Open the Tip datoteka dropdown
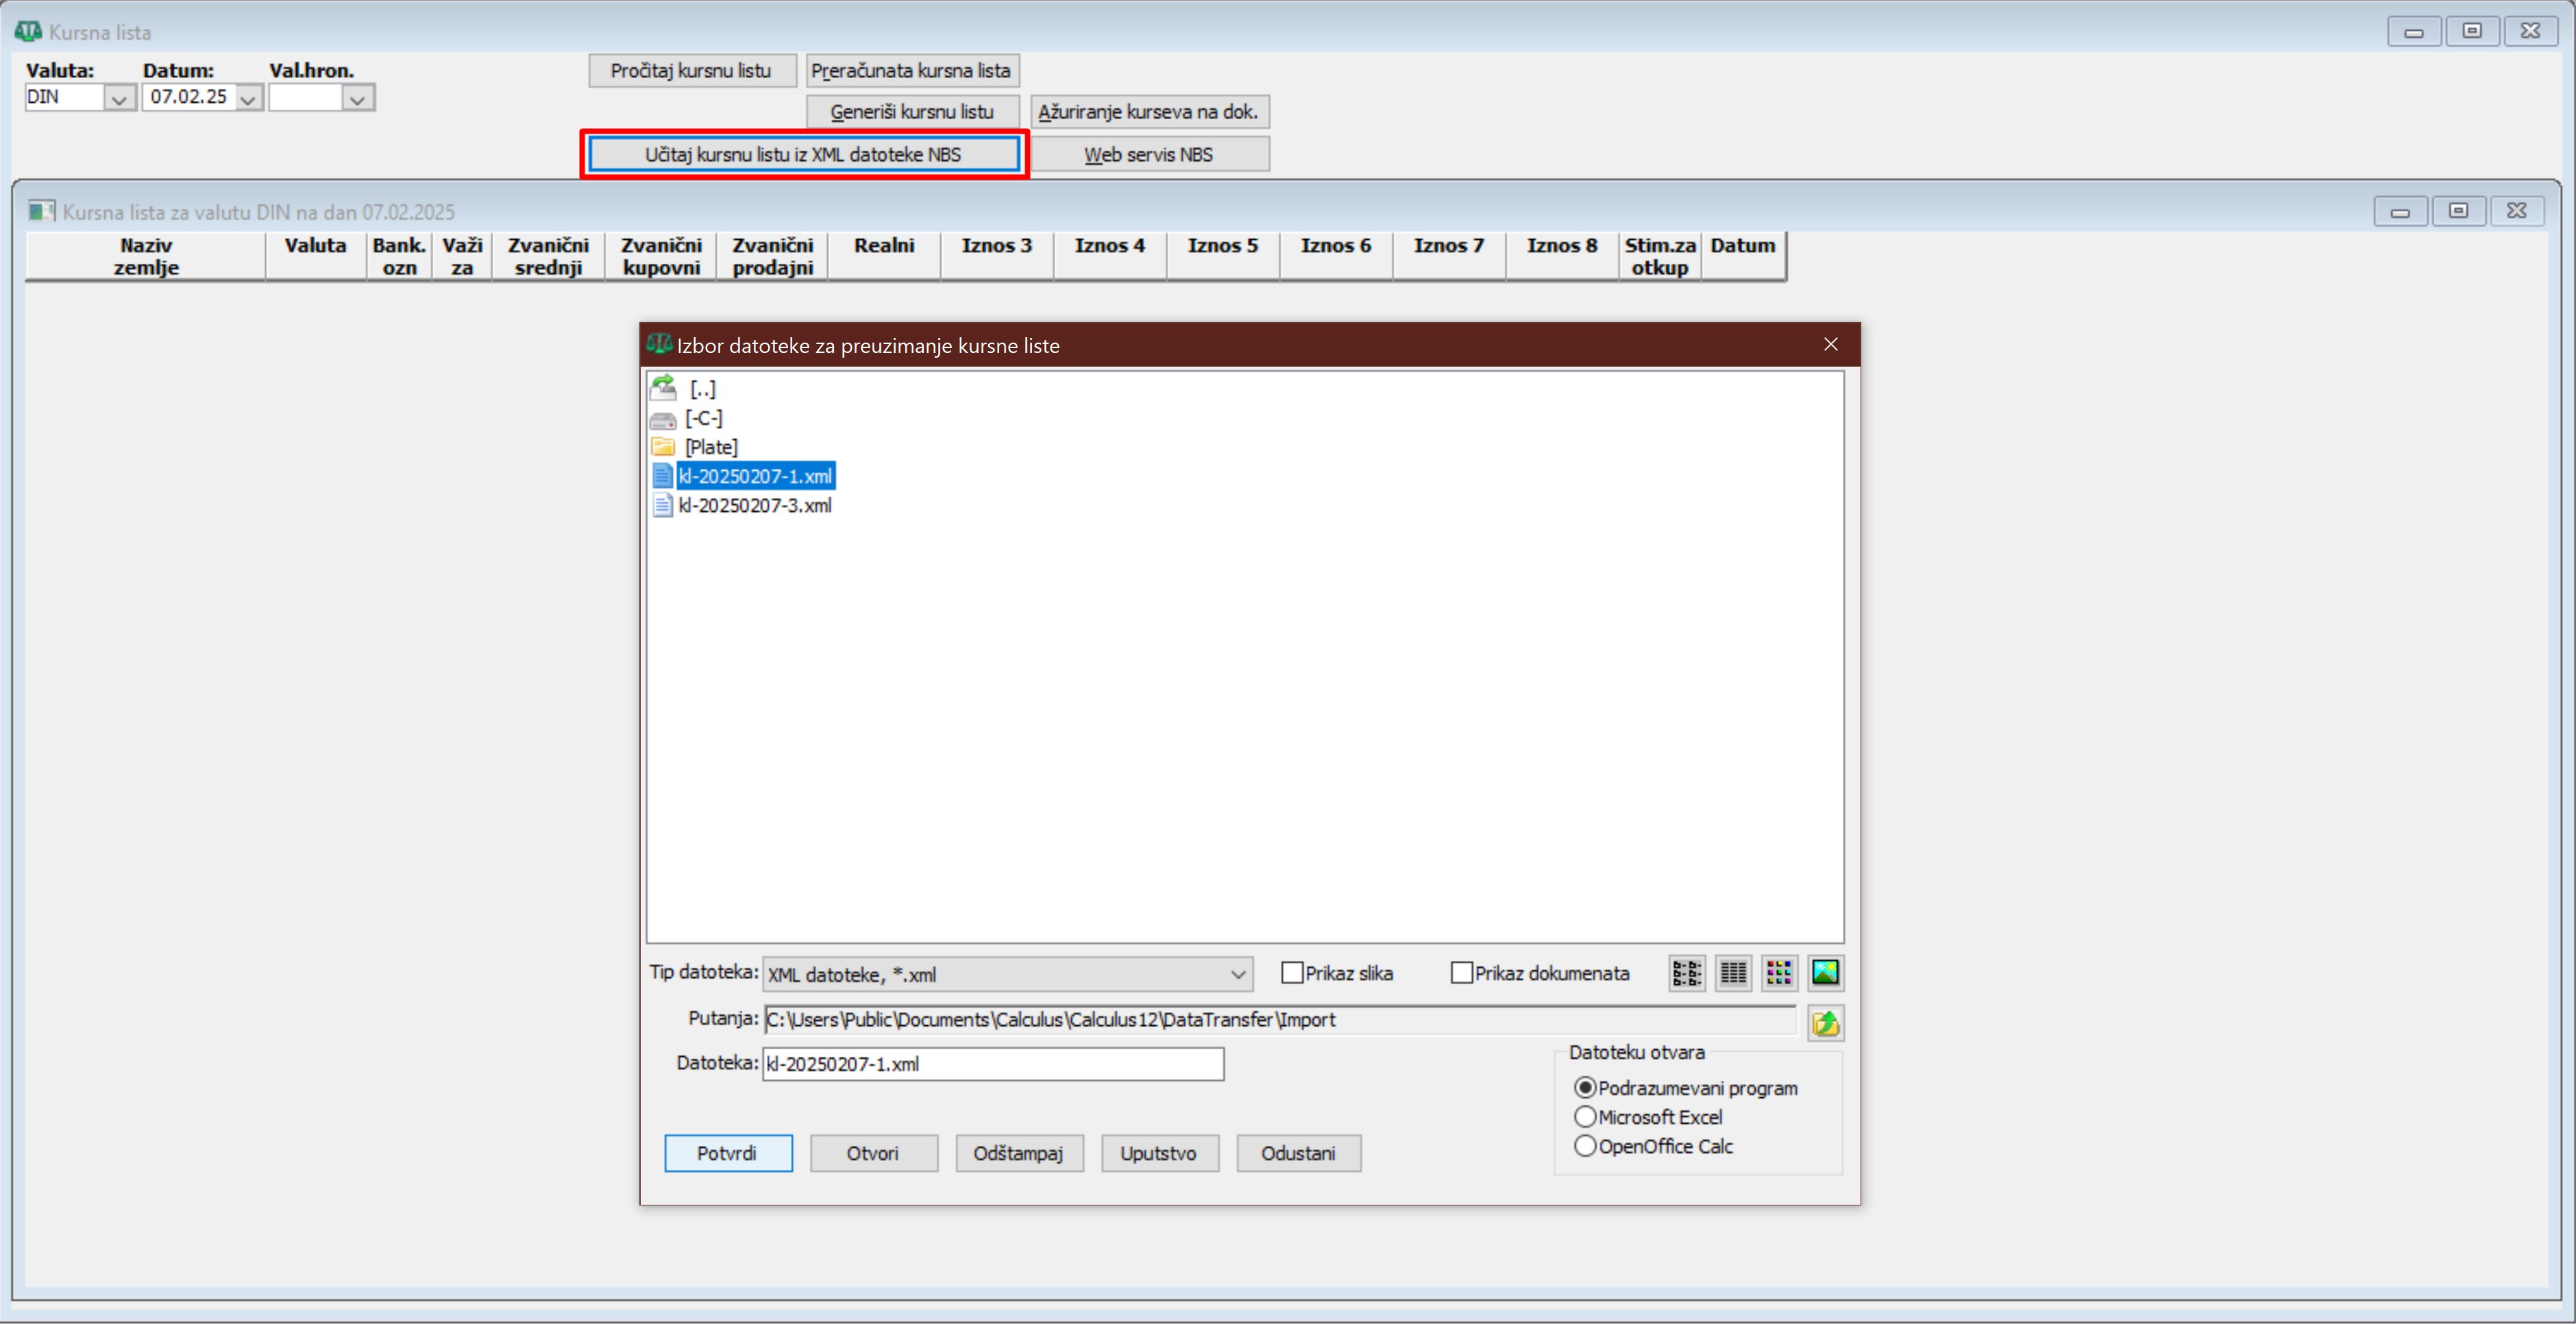This screenshot has width=2576, height=1324. coord(1237,975)
